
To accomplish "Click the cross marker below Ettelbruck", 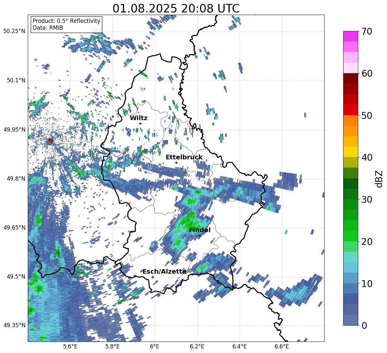I will point(176,163).
